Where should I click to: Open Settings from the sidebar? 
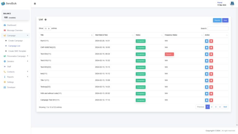point(11,82)
